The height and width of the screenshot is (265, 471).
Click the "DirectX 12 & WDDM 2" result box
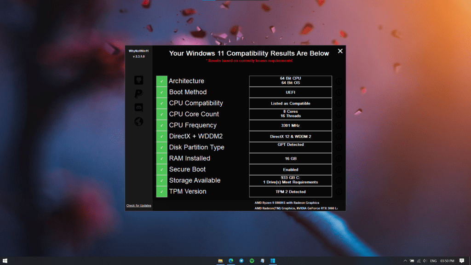[291, 136]
